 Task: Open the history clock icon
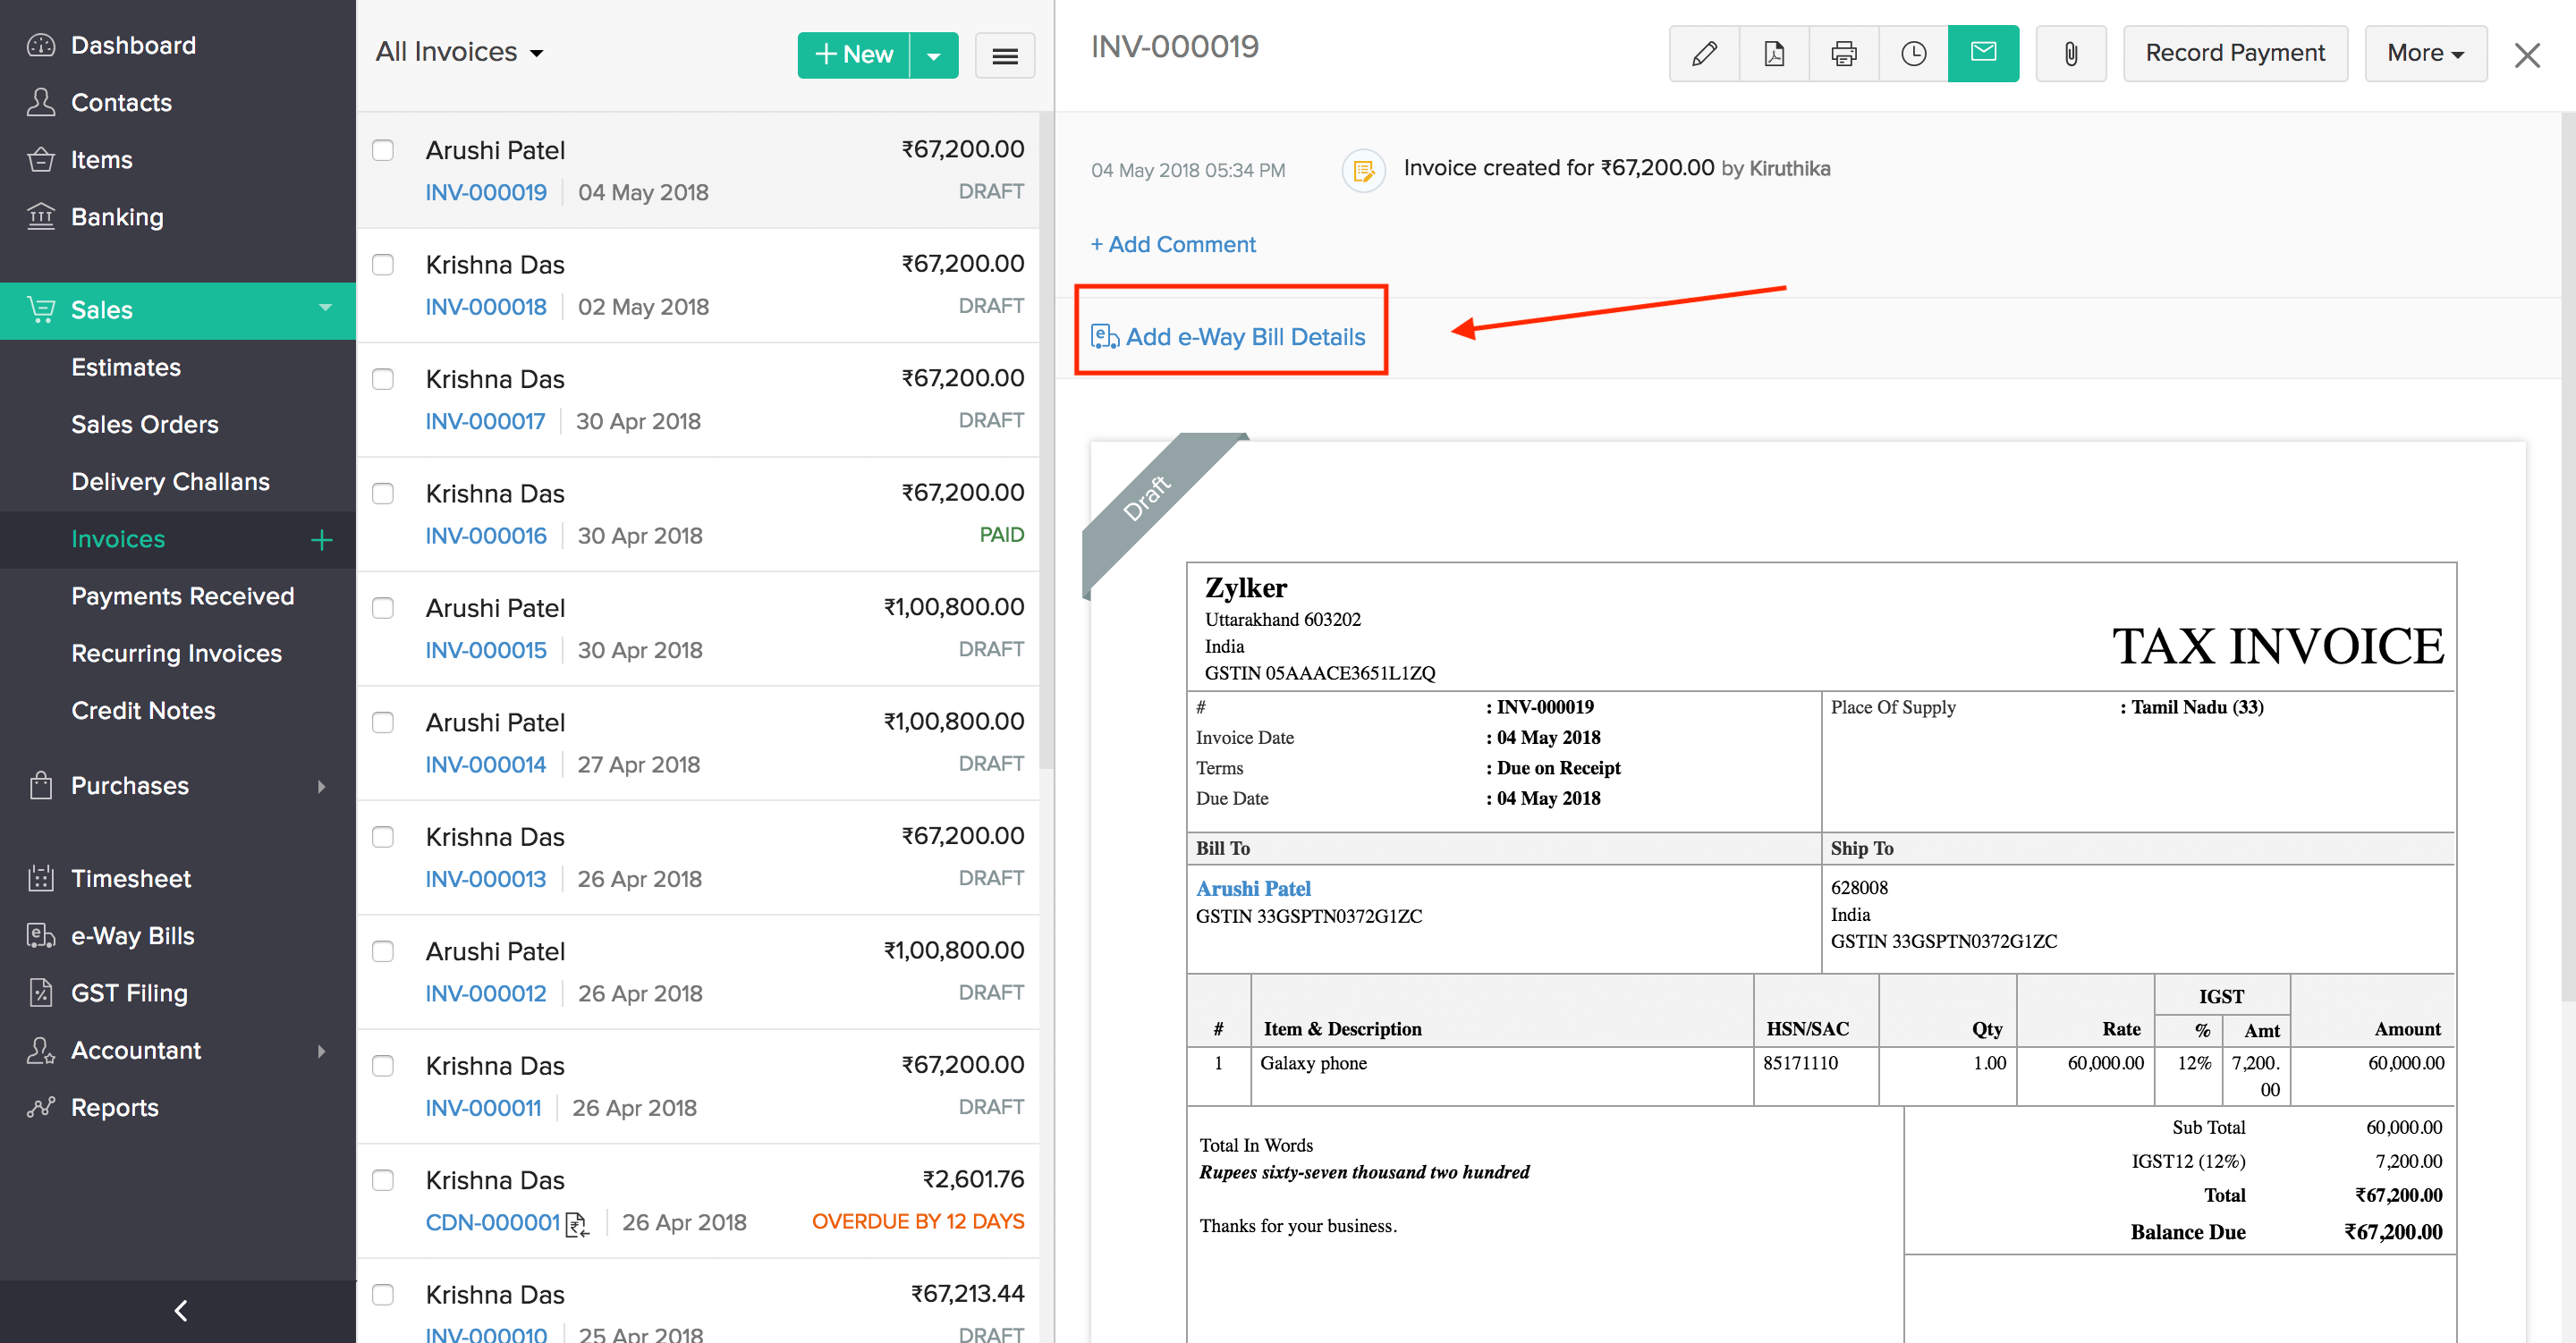1913,54
